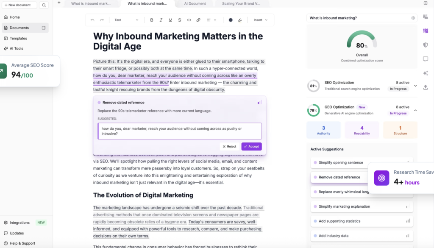The image size is (434, 248).
Task: Toggle inline code formatting
Action: [x=189, y=20]
